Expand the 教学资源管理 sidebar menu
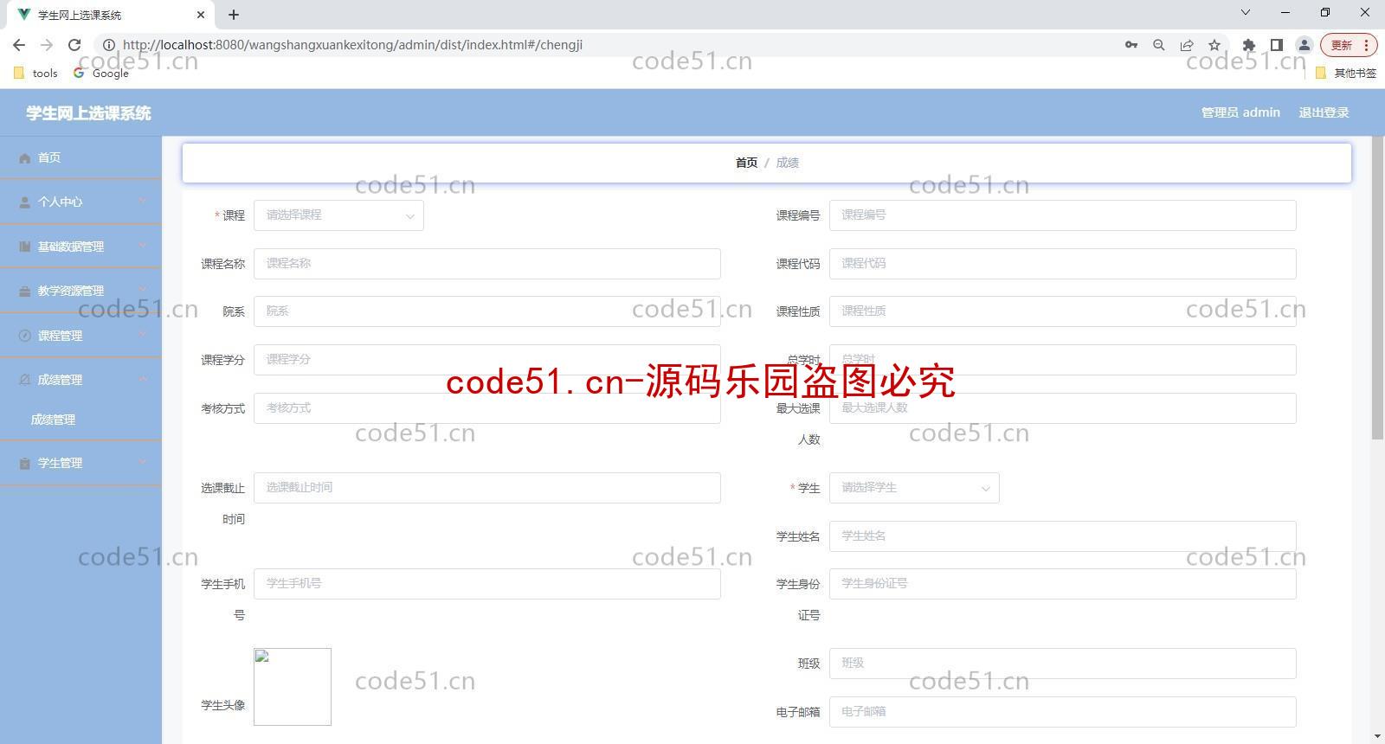 (81, 292)
